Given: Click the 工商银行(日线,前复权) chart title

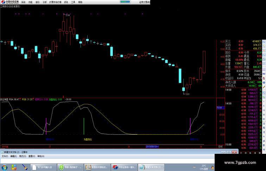Looking at the screenshot, I should pos(10,6).
